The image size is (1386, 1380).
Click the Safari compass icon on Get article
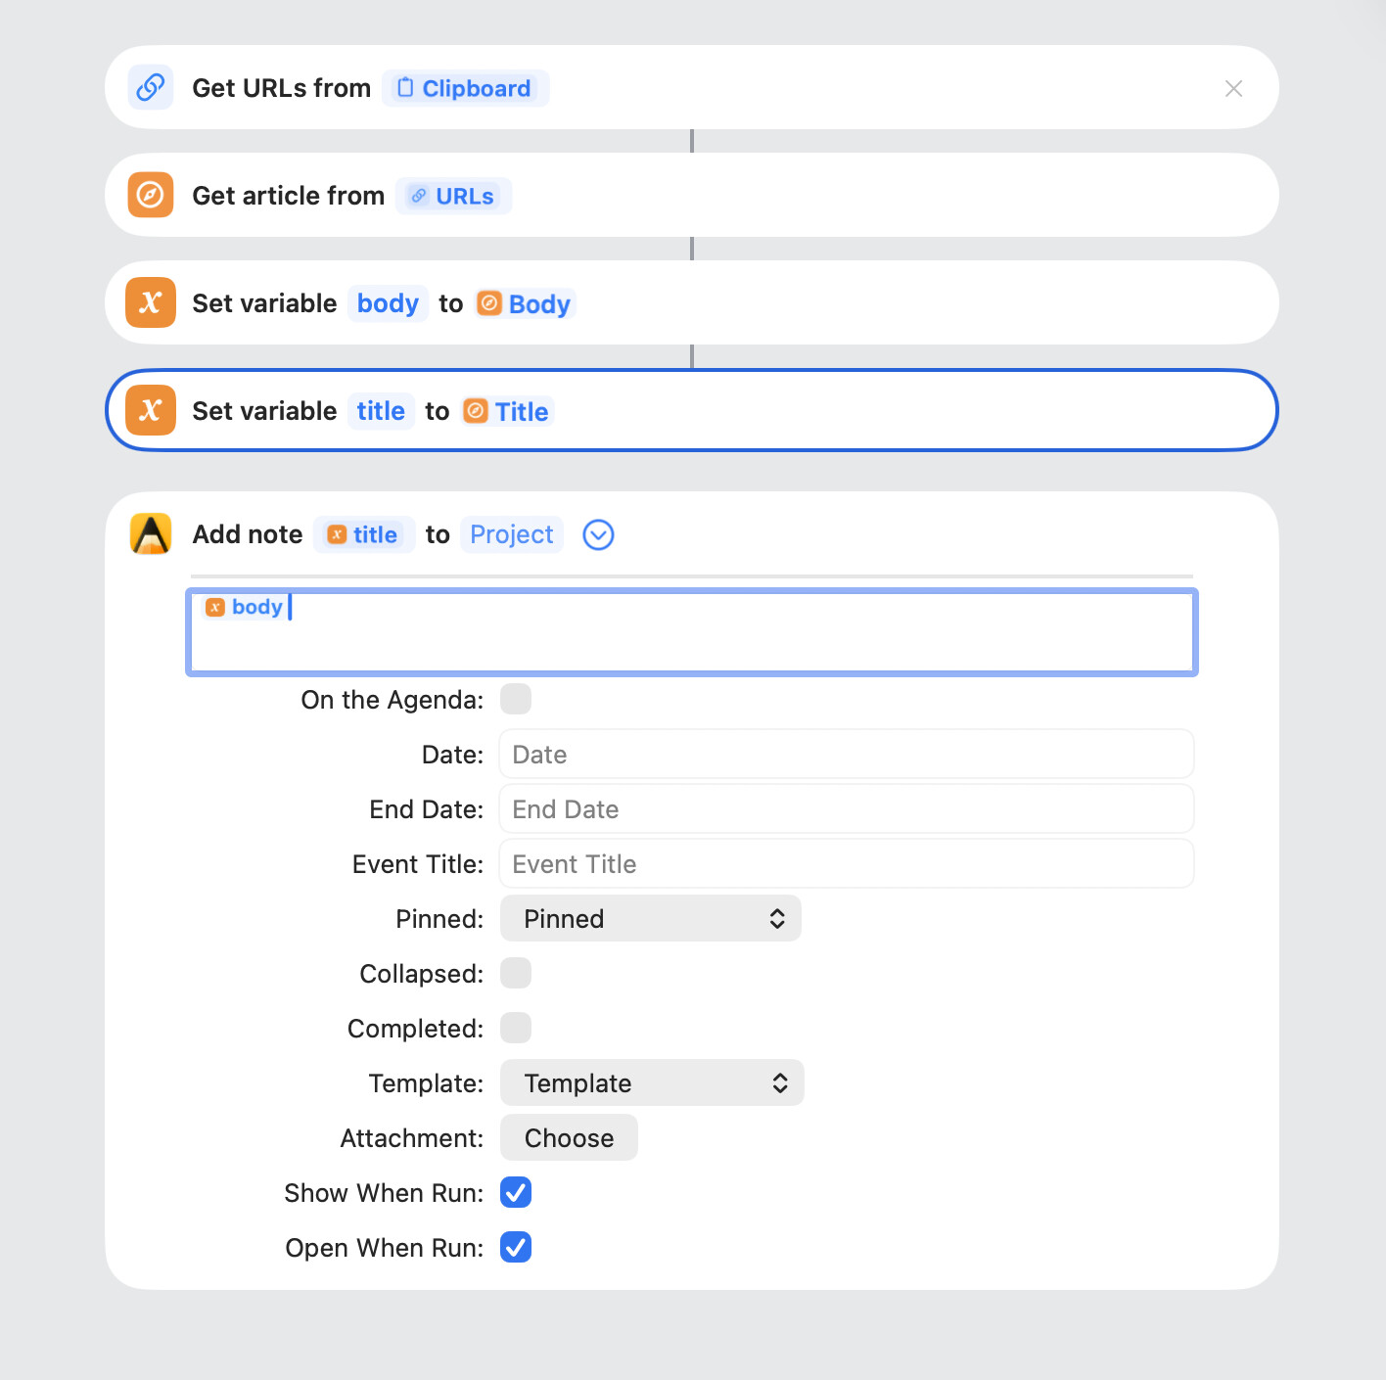pyautogui.click(x=151, y=195)
